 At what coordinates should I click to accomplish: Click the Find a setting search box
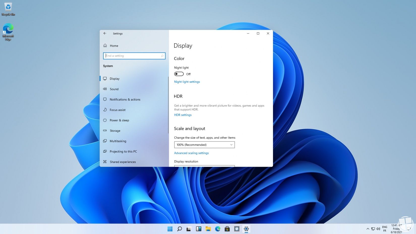tap(134, 56)
